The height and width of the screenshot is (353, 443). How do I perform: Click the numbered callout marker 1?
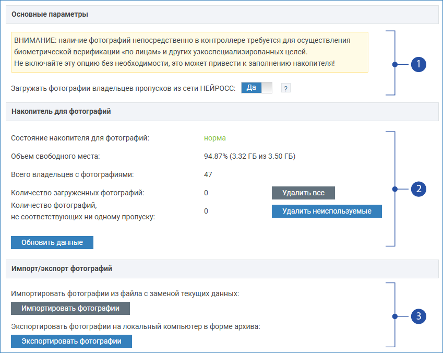click(418, 65)
